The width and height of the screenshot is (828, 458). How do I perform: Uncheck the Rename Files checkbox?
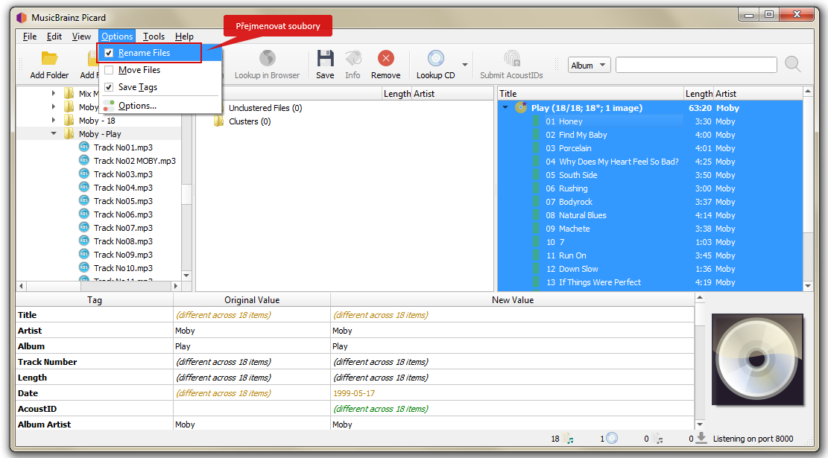109,53
